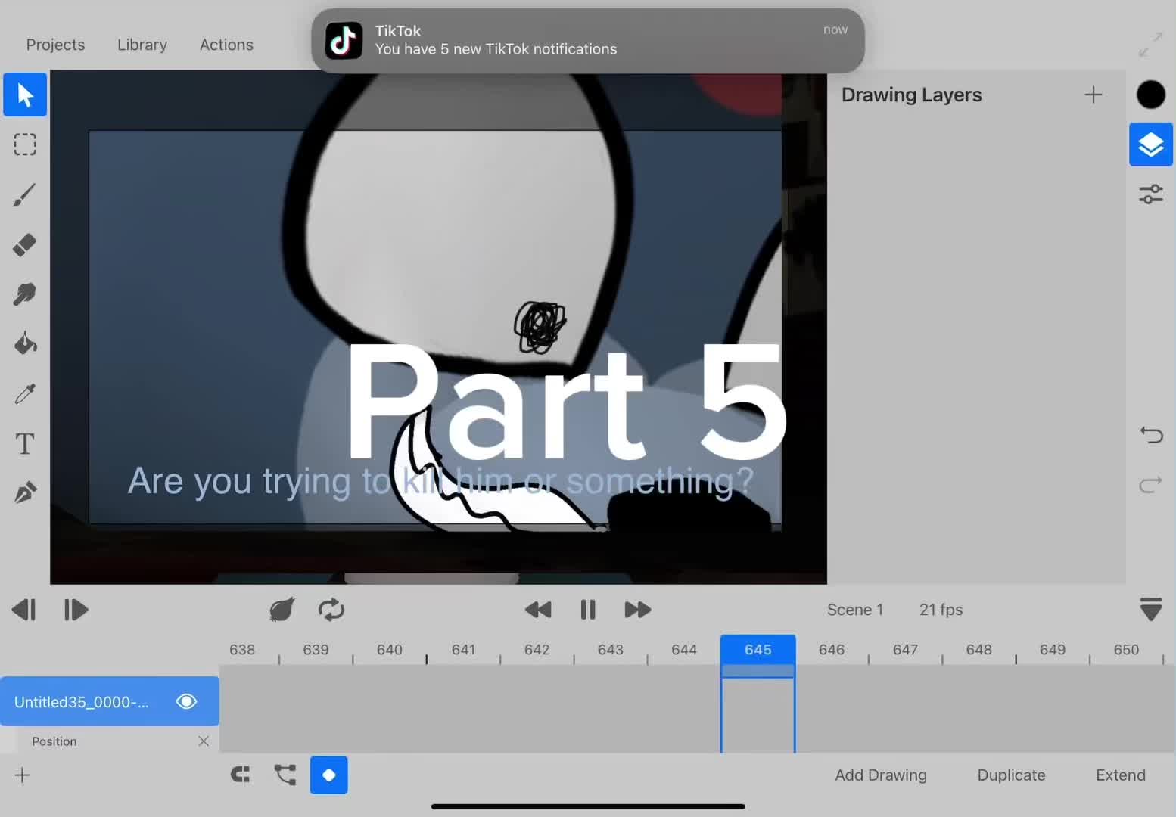Choose the Lasso selection tool

(x=25, y=144)
